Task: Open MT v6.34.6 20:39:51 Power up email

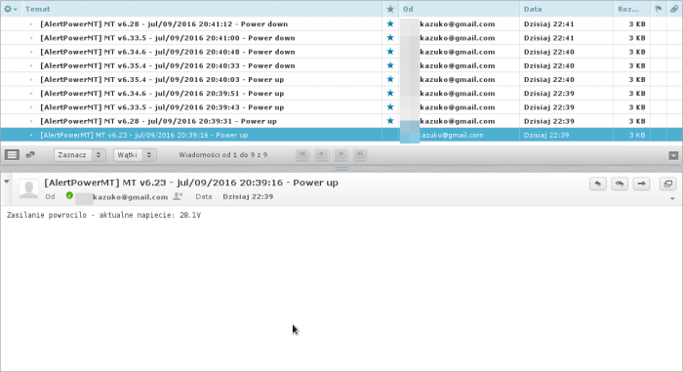Action: tap(162, 94)
